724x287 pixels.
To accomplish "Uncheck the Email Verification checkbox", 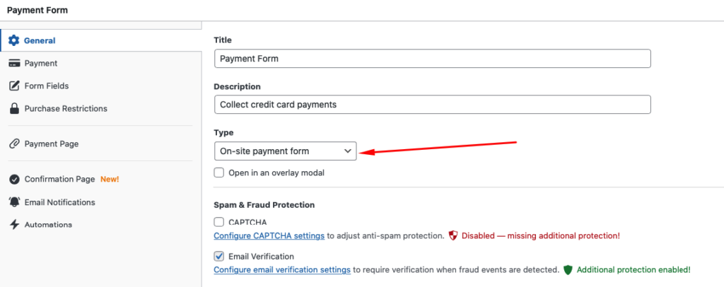I will click(219, 257).
